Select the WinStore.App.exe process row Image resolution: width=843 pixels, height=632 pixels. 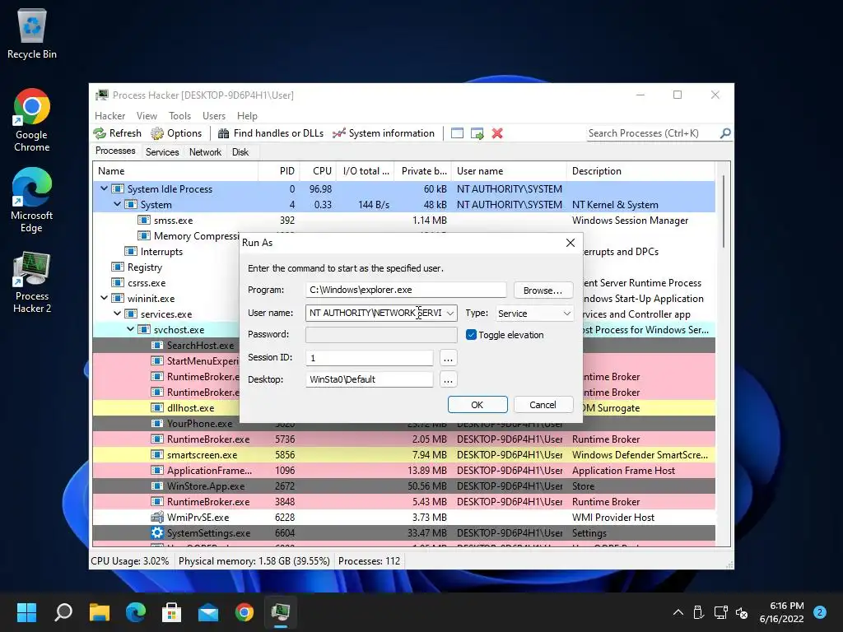403,486
